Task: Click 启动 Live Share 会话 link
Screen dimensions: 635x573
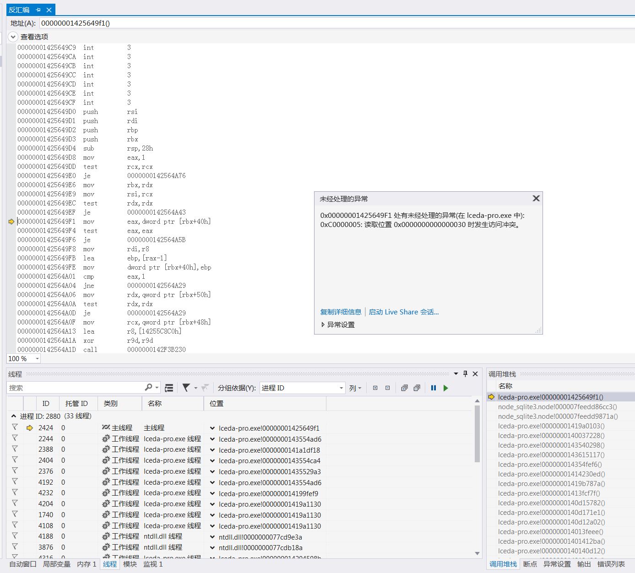Action: pos(403,312)
